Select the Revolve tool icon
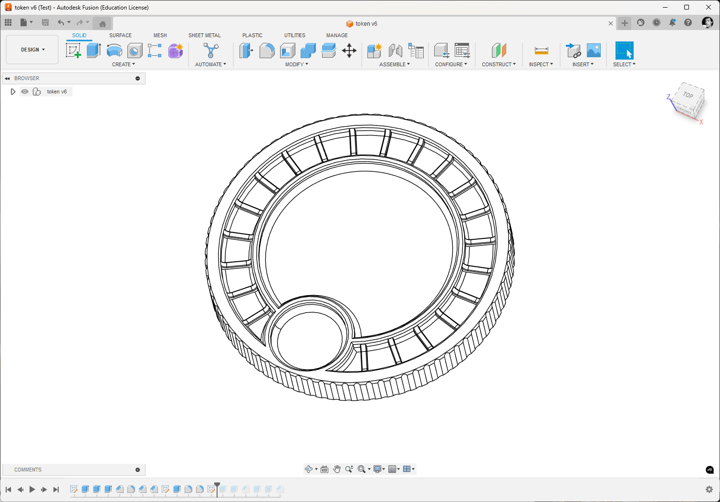Image resolution: width=720 pixels, height=502 pixels. pos(114,50)
